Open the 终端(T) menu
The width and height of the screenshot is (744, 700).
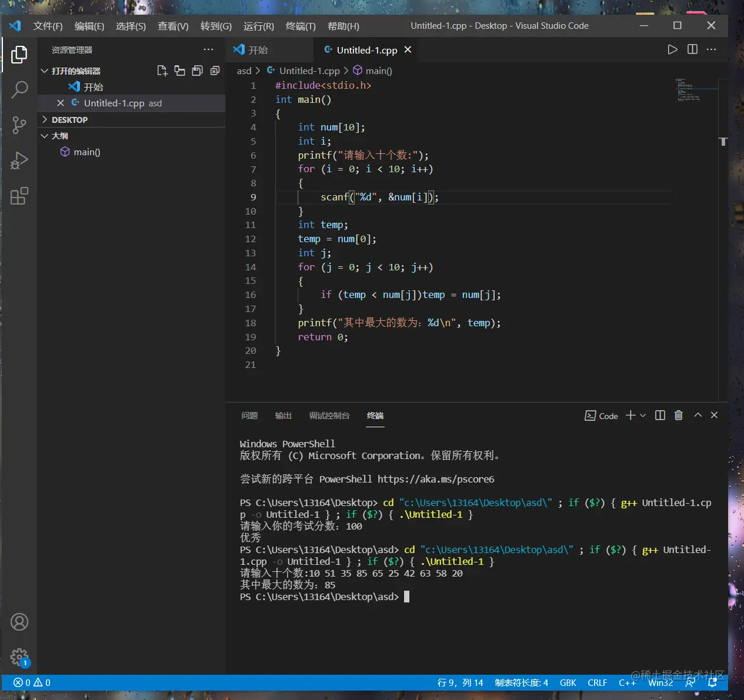pos(301,26)
